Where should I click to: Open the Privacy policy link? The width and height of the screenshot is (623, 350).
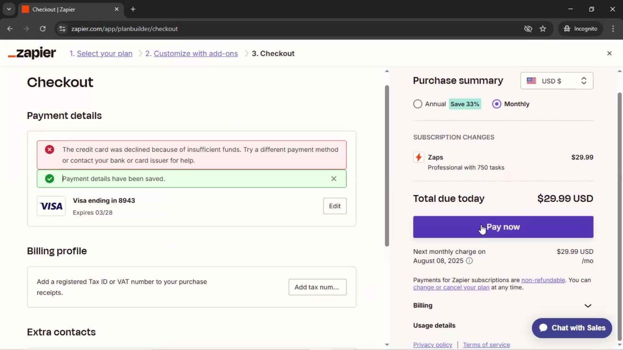coord(433,345)
